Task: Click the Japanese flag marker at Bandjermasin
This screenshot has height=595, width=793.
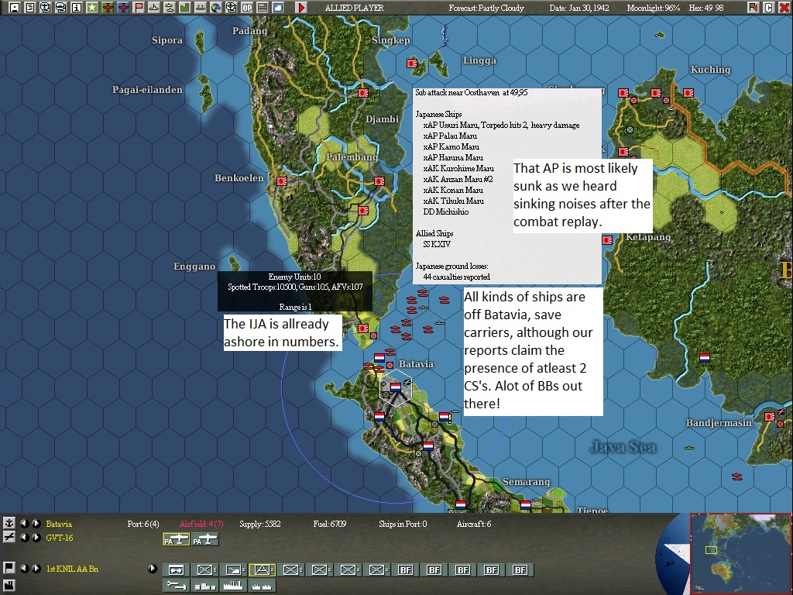Action: [x=769, y=416]
